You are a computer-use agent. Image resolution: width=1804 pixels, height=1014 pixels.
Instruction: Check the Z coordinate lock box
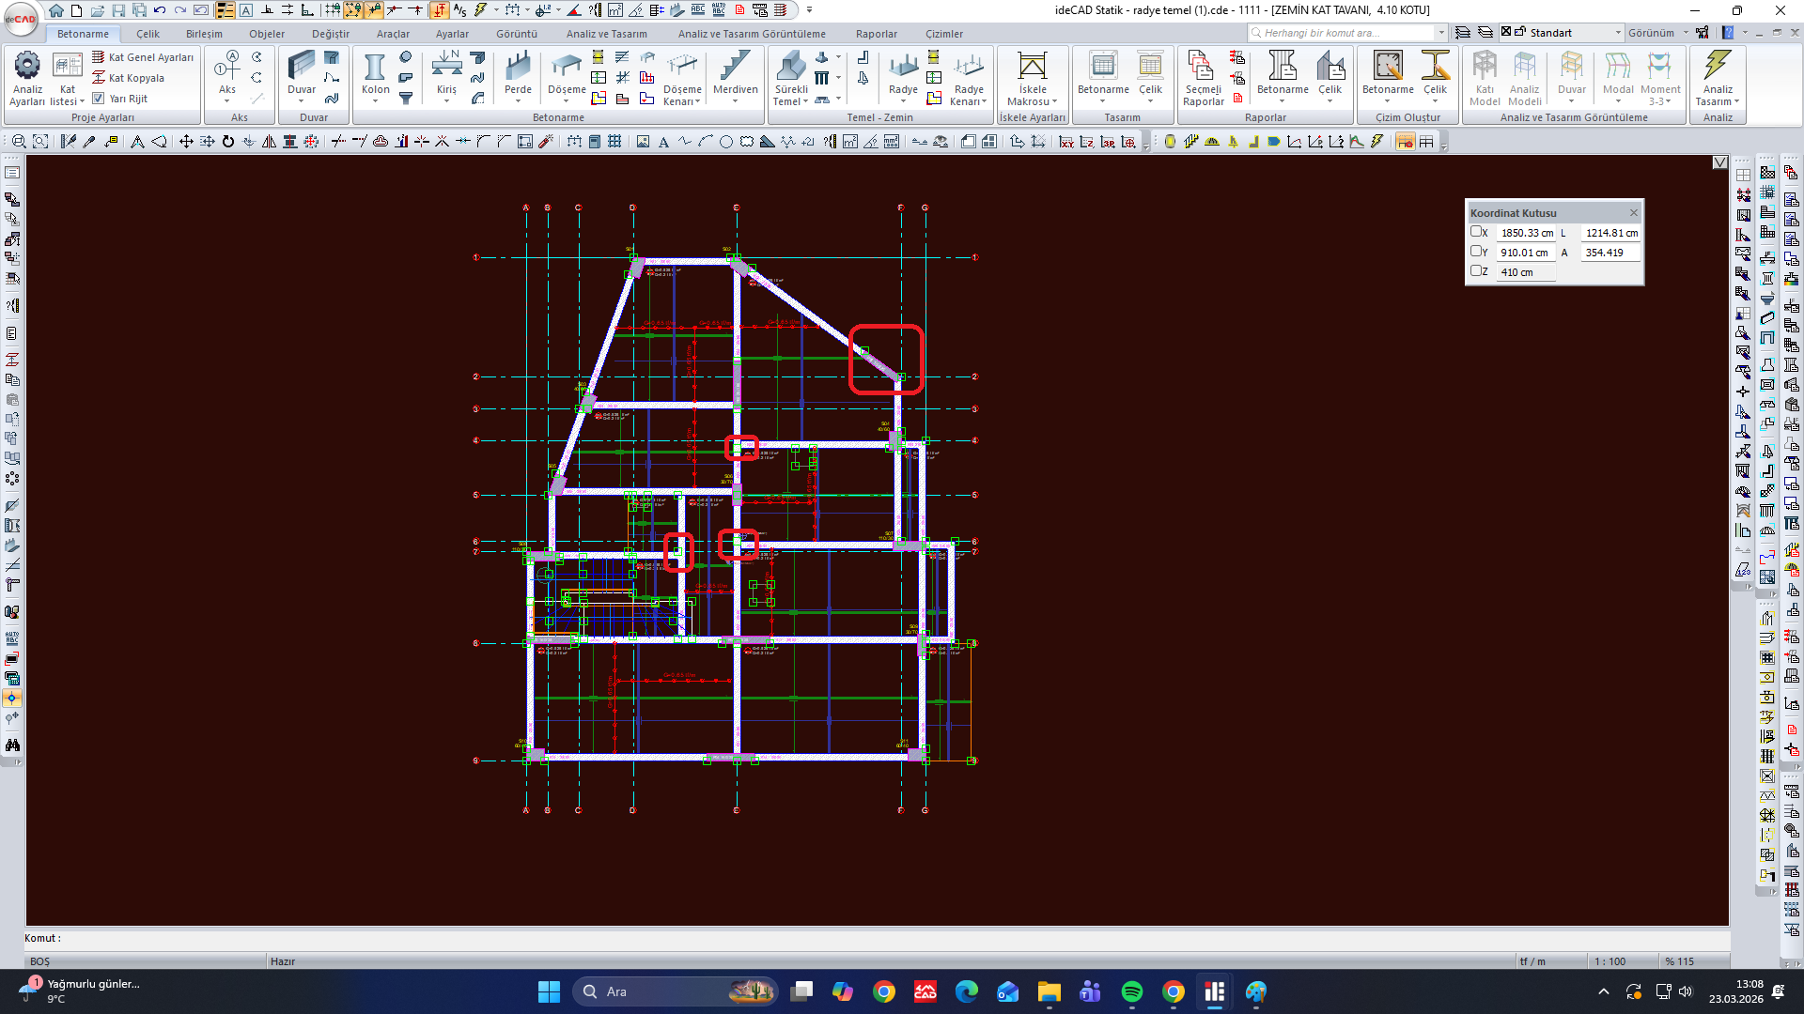tap(1476, 271)
